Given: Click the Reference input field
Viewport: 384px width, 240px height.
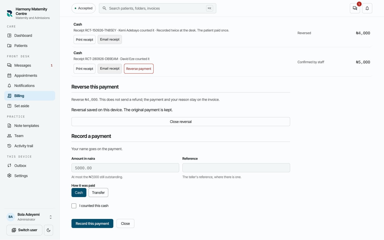Looking at the screenshot, I should [x=236, y=168].
